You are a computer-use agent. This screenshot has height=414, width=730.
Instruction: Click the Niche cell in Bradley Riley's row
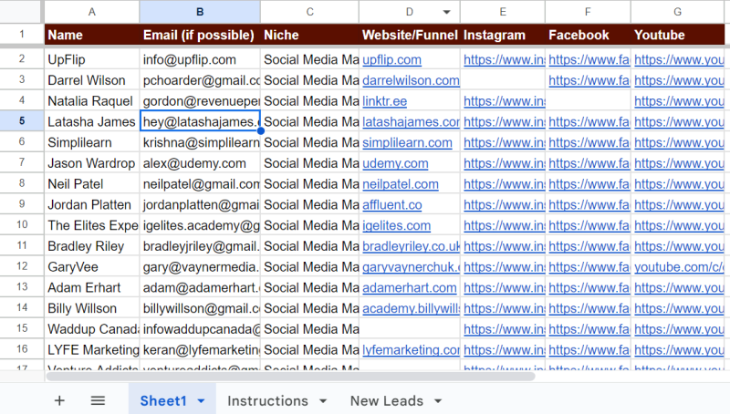point(309,246)
